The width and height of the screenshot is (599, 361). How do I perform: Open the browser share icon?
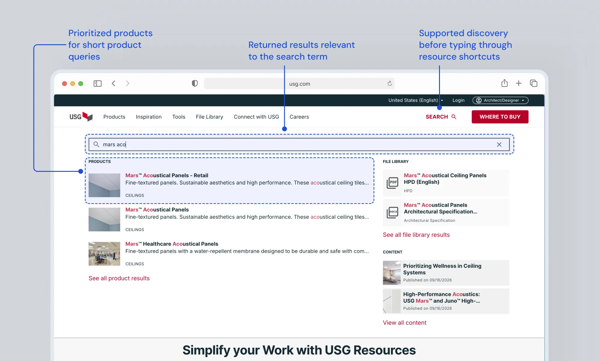coord(505,83)
